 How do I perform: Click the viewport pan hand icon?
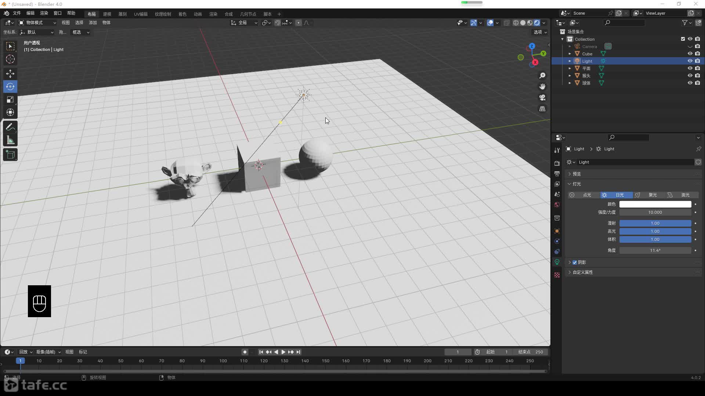pos(542,87)
